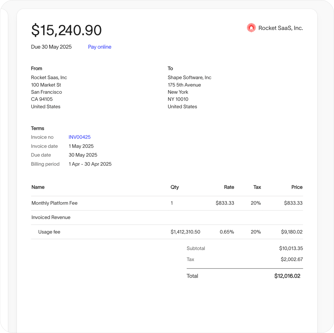Click the Total amount $12,016.02
Screen dimensions: 334x333
[x=287, y=276]
